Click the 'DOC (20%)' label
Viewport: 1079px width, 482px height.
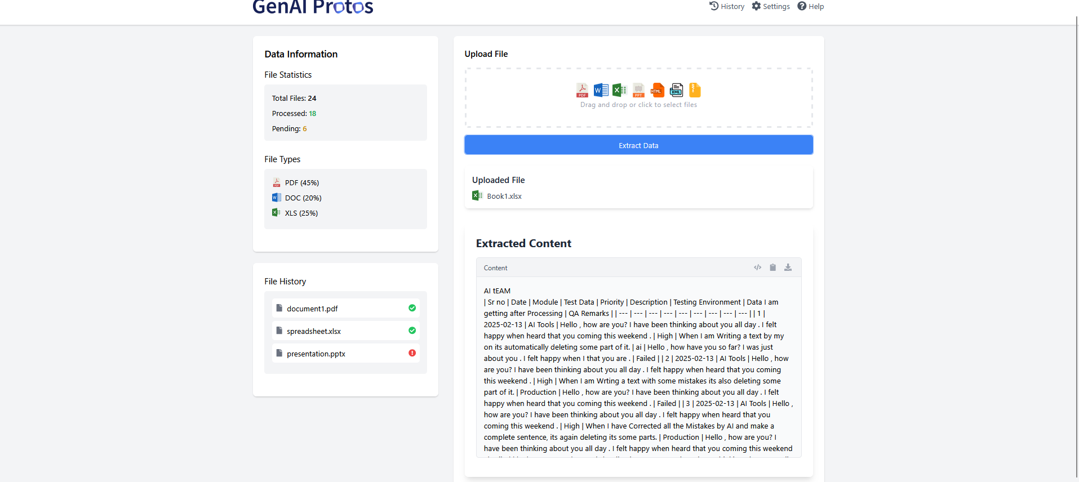pyautogui.click(x=303, y=198)
